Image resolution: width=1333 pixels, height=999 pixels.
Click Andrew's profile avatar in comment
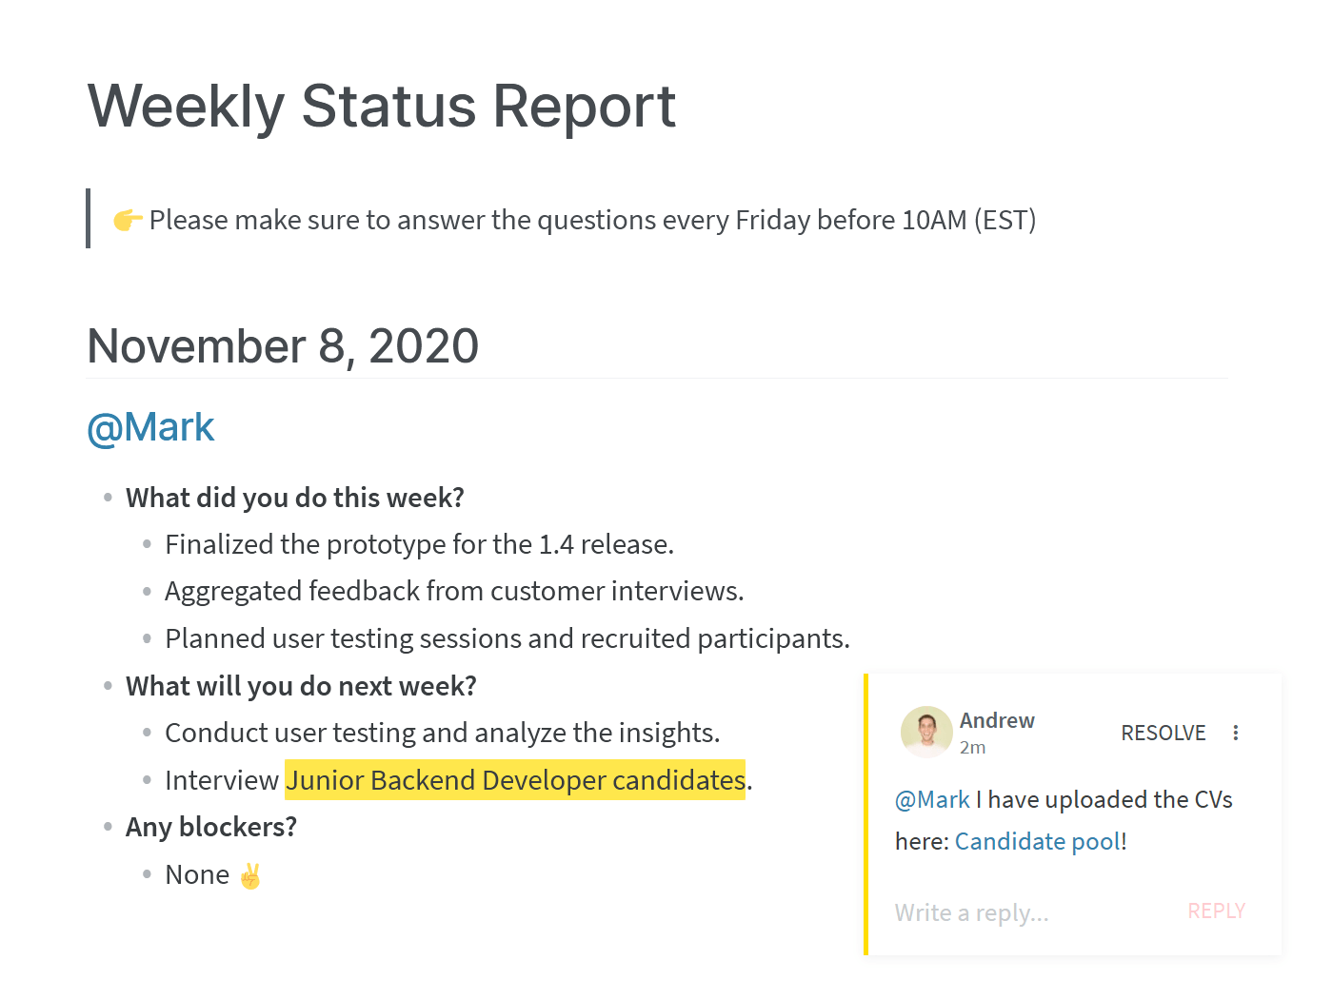[926, 732]
